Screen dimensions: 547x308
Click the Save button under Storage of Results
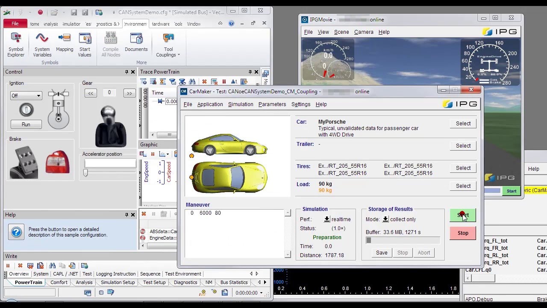click(x=382, y=253)
